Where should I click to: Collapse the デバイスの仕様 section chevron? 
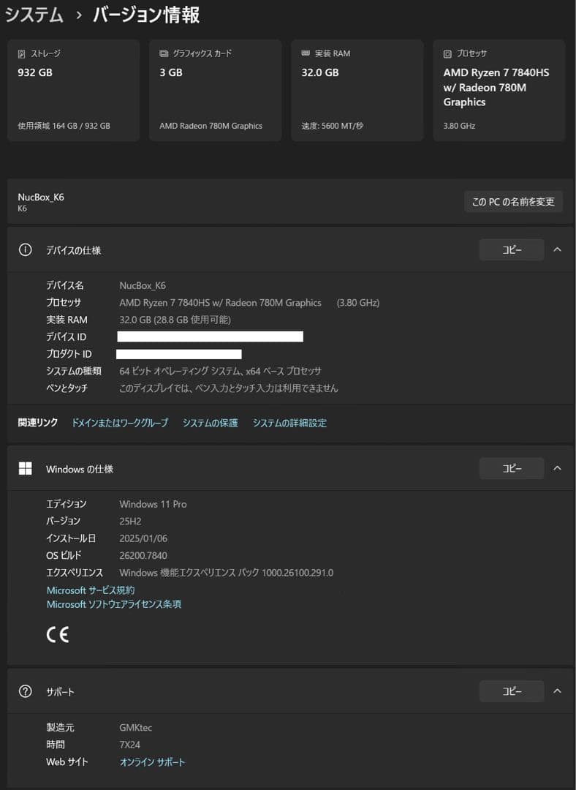point(558,250)
